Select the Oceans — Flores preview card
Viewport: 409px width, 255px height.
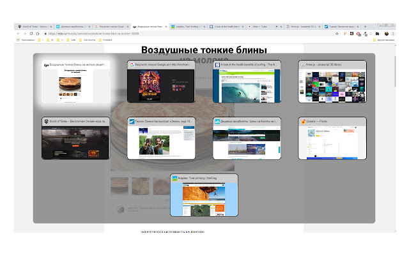point(332,138)
